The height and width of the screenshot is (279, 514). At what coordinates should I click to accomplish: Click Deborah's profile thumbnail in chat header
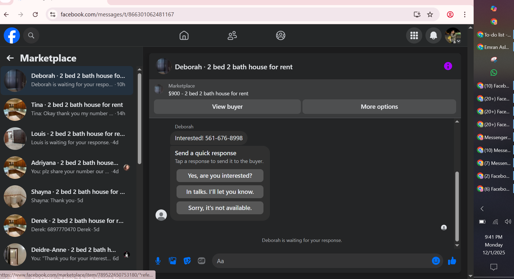[163, 66]
